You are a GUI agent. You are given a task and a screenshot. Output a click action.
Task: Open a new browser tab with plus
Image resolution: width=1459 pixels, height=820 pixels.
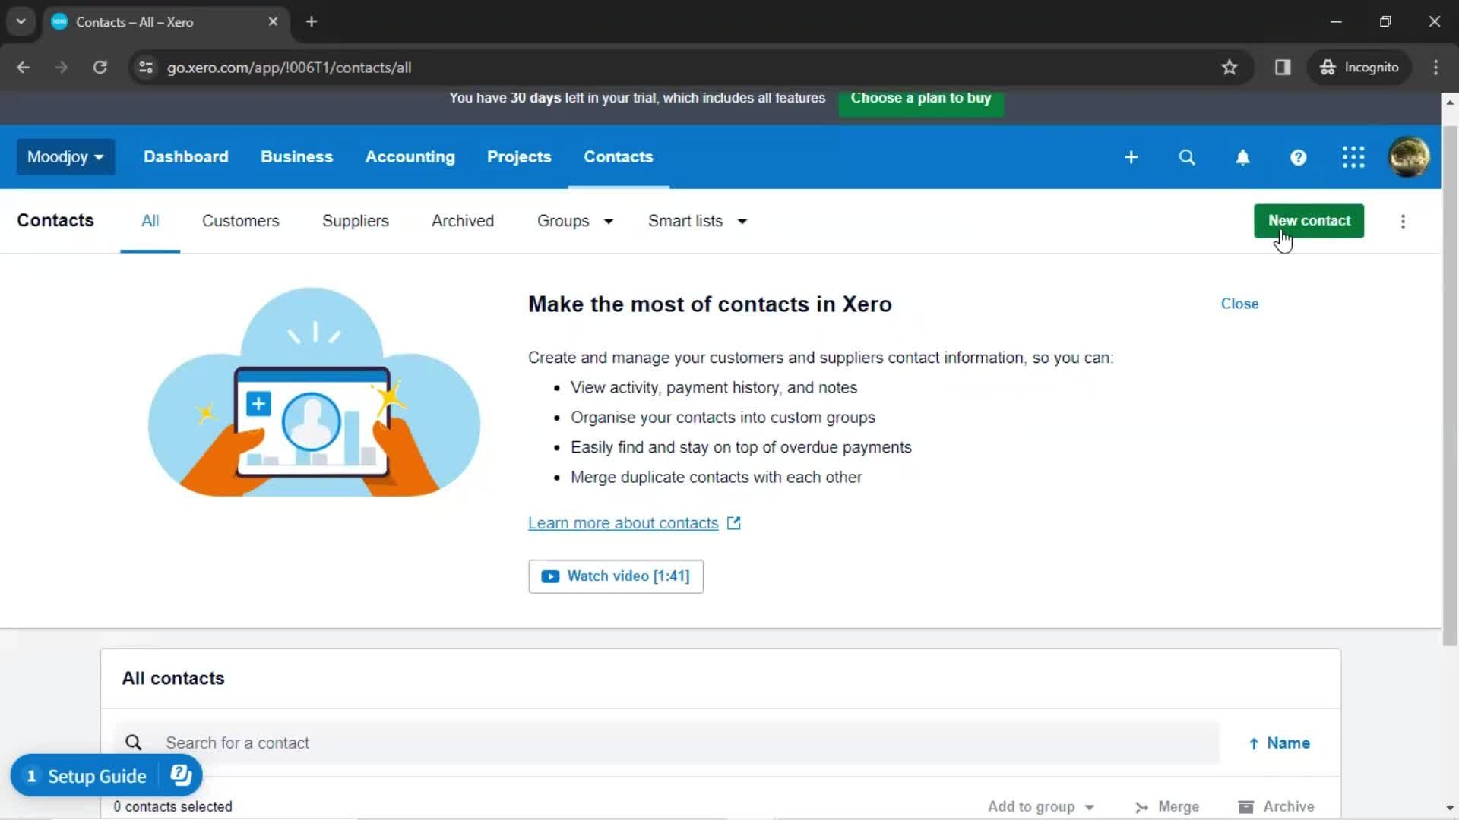pyautogui.click(x=312, y=22)
